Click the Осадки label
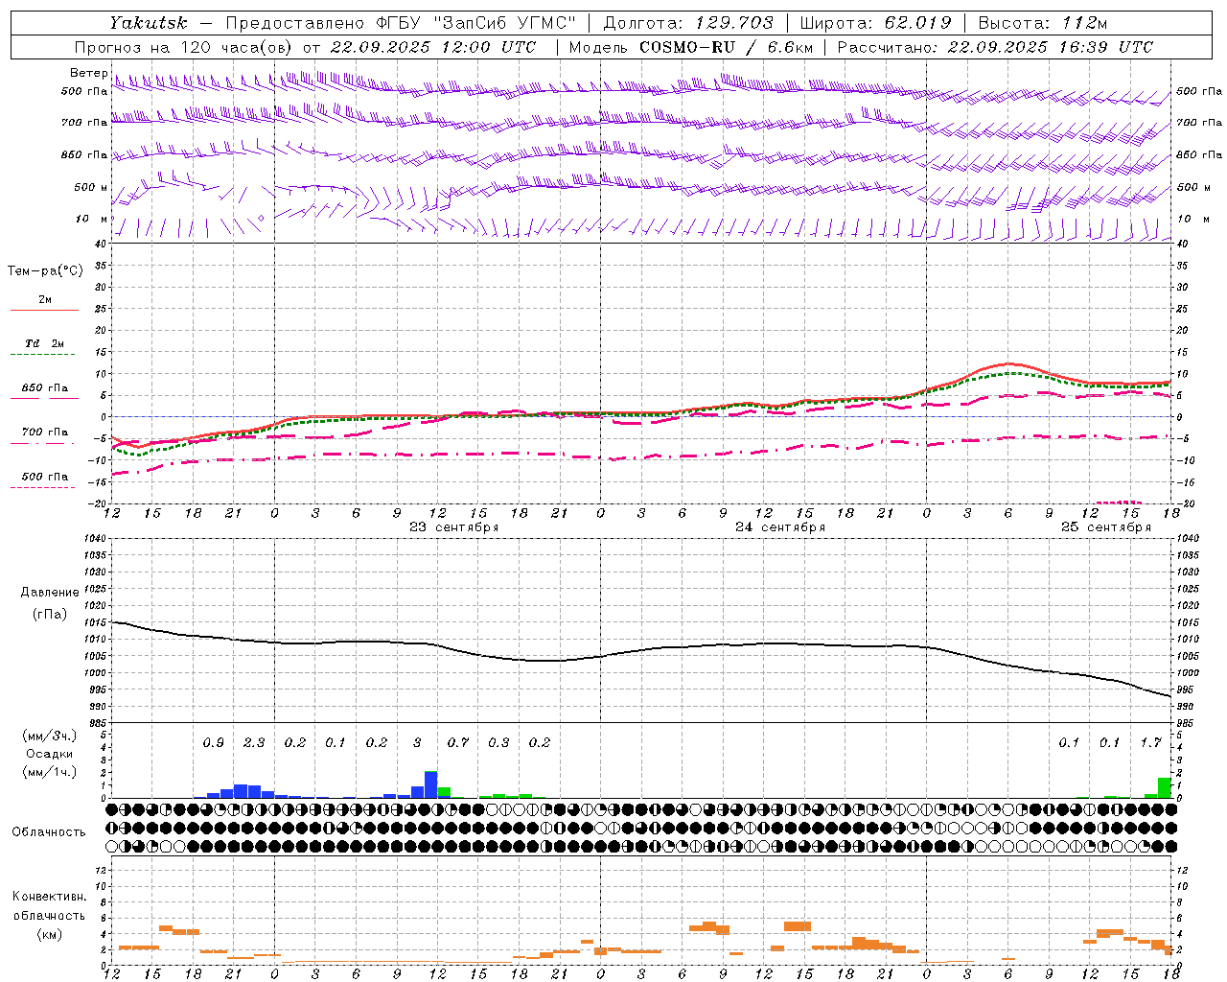Viewport: 1227px width, 982px height. click(50, 754)
